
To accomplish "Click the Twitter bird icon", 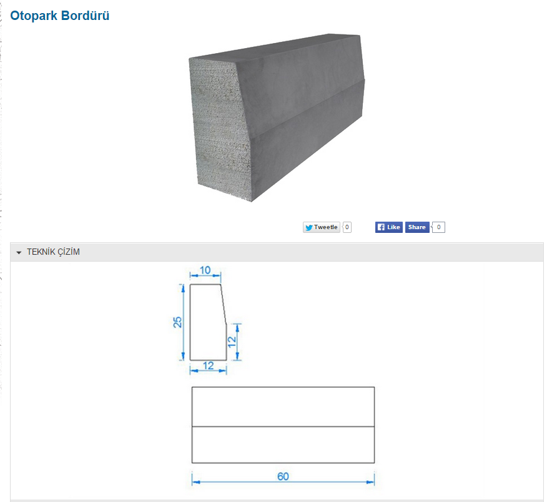I will coord(308,227).
